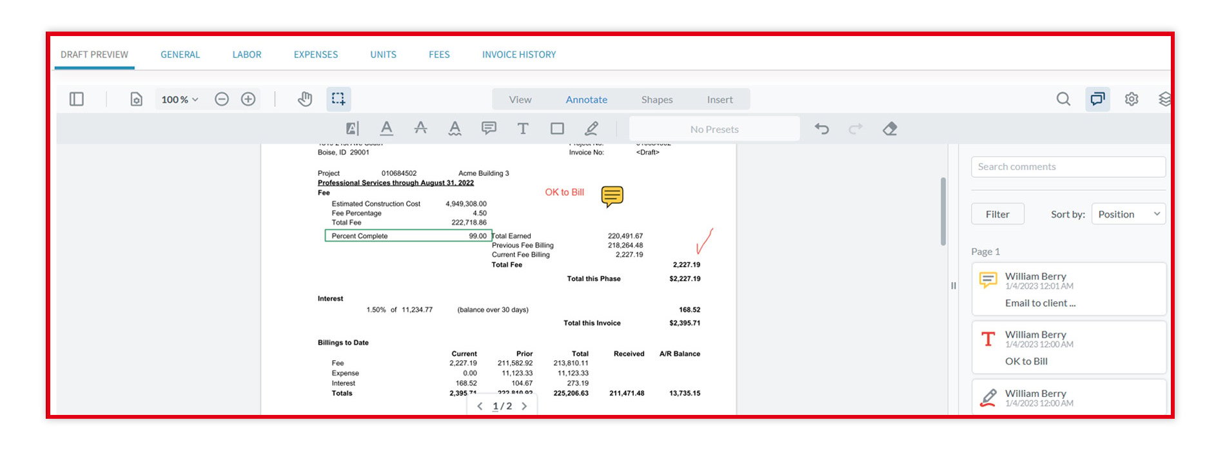Choose the strikethrough text tool
Image resolution: width=1225 pixels, height=451 pixels.
click(x=420, y=128)
